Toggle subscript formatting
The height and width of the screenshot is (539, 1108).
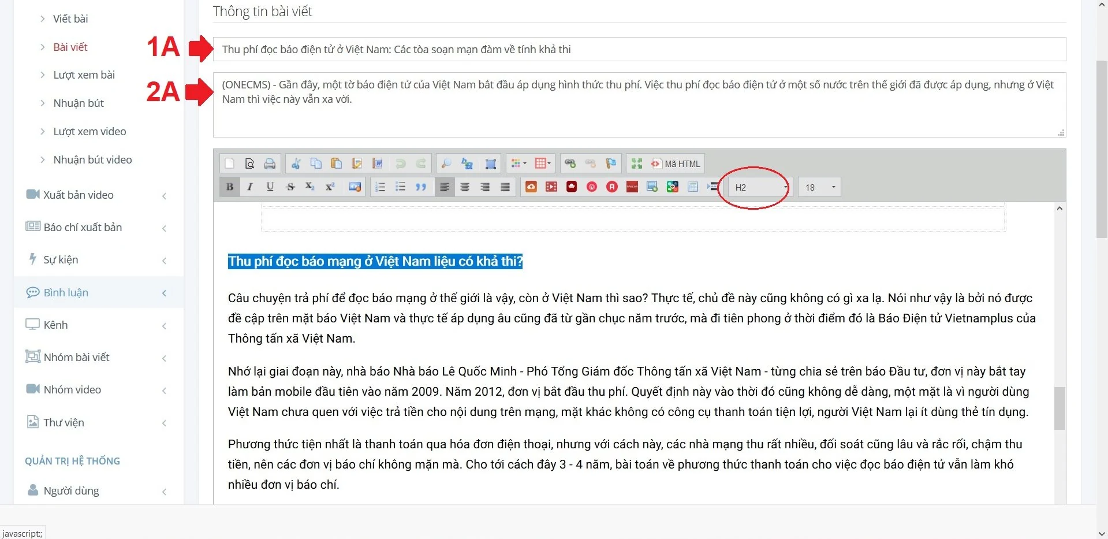tap(310, 187)
